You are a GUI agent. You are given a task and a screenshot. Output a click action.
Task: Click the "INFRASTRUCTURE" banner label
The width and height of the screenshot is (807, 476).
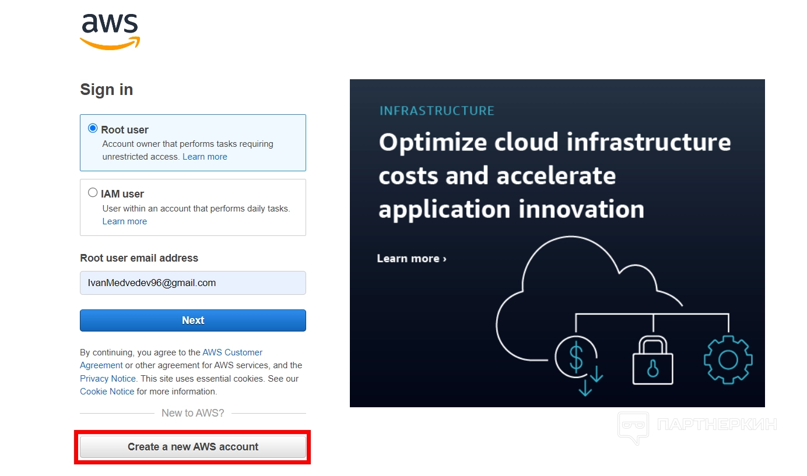437,111
